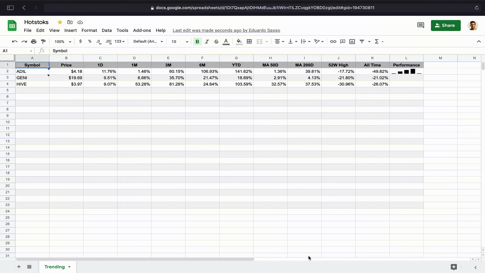This screenshot has width=485, height=273.
Task: Move document with folder icon
Action: pyautogui.click(x=70, y=22)
